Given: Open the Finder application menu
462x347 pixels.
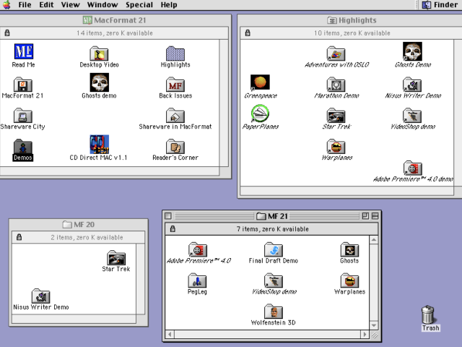Looking at the screenshot, I should (440, 5).
